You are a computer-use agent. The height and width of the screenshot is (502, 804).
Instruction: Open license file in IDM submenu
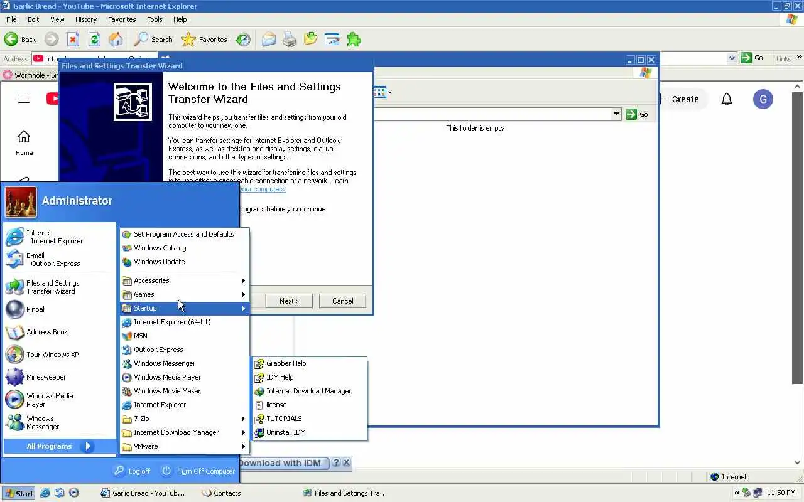309,405
